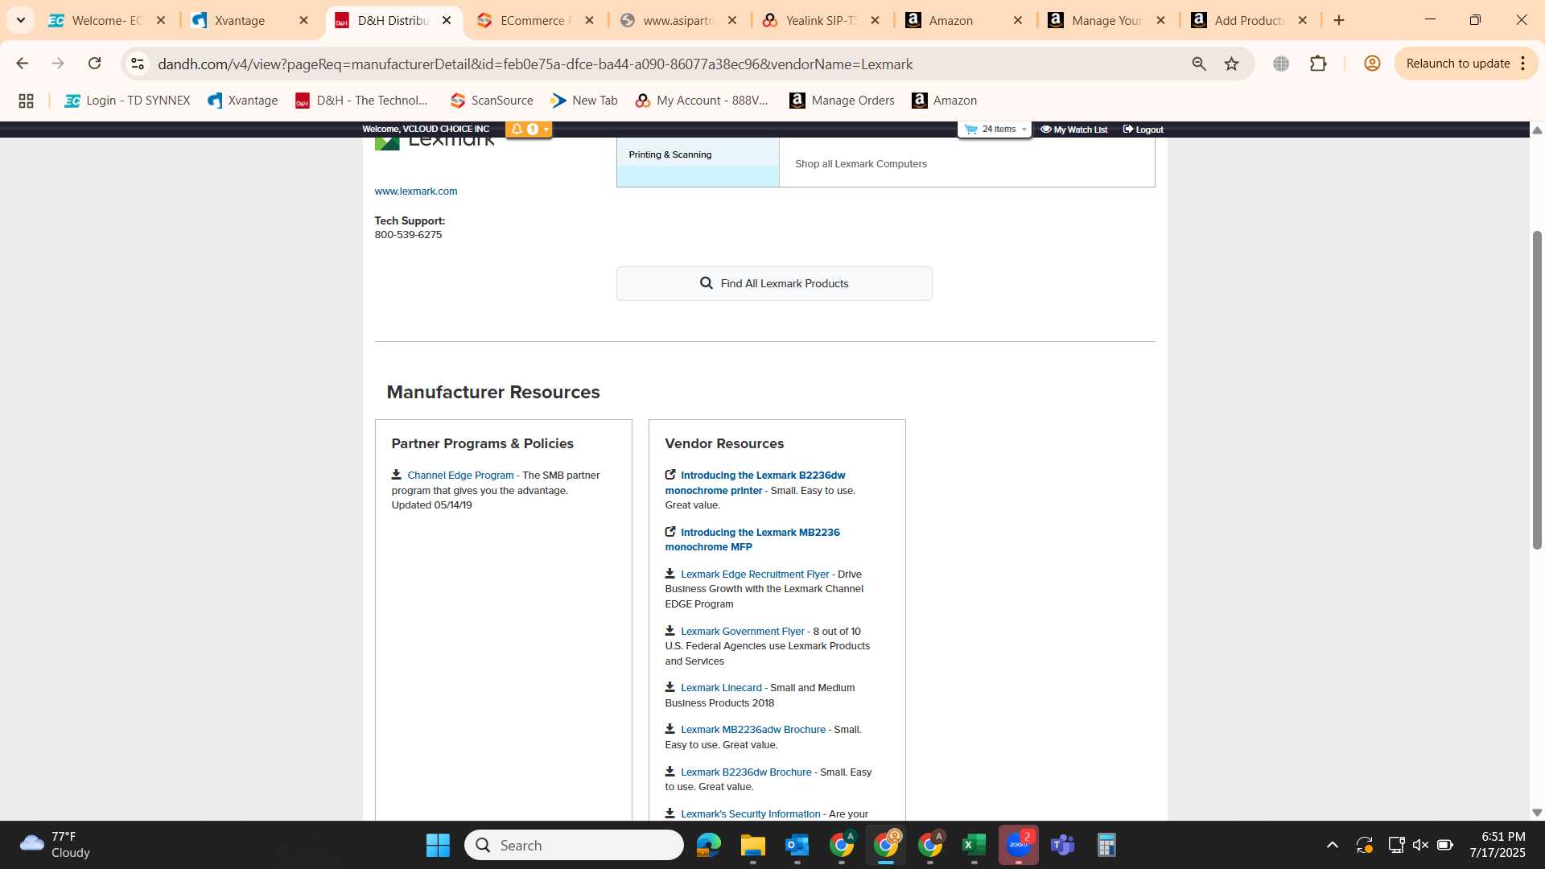This screenshot has width=1545, height=869.
Task: Open Calculator from the taskbar
Action: click(x=1106, y=845)
